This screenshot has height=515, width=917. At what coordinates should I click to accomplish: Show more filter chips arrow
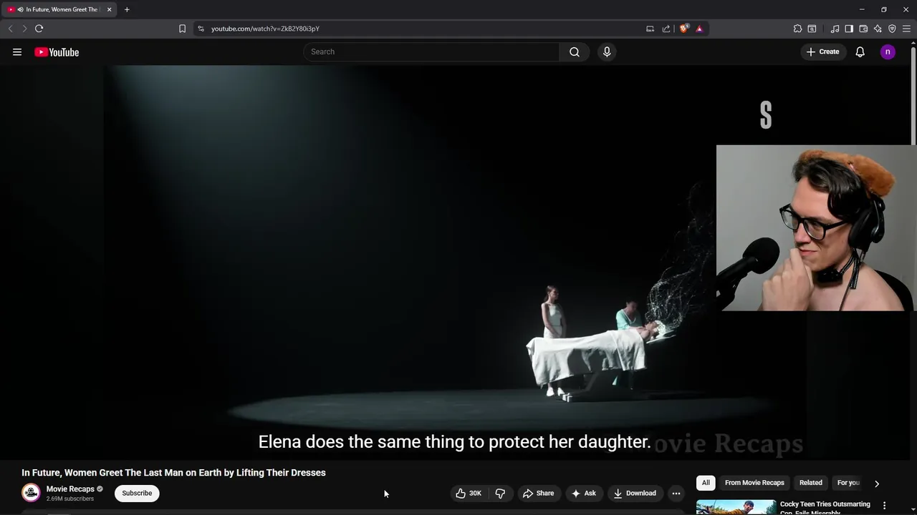tap(876, 484)
